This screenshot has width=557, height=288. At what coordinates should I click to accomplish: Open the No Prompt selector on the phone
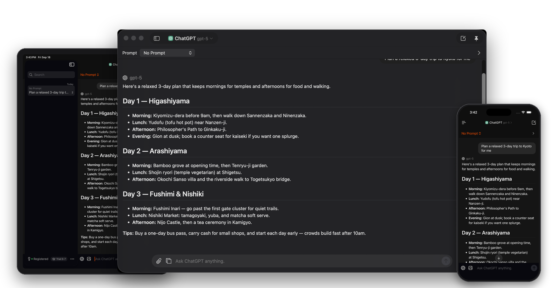point(471,133)
